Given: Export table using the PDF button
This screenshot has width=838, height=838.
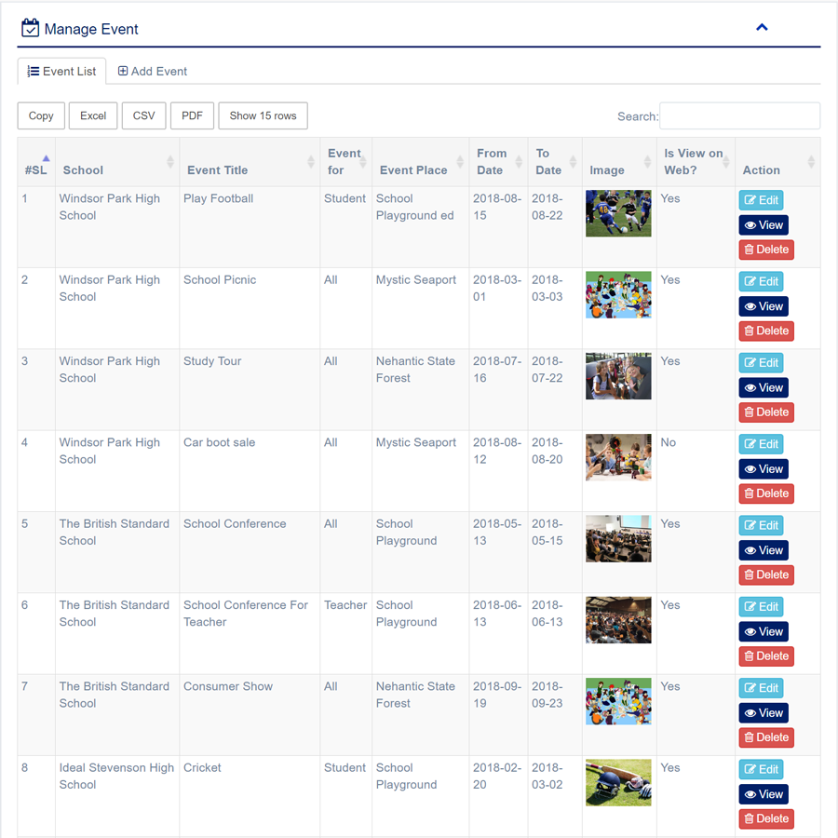Looking at the screenshot, I should click(x=192, y=115).
